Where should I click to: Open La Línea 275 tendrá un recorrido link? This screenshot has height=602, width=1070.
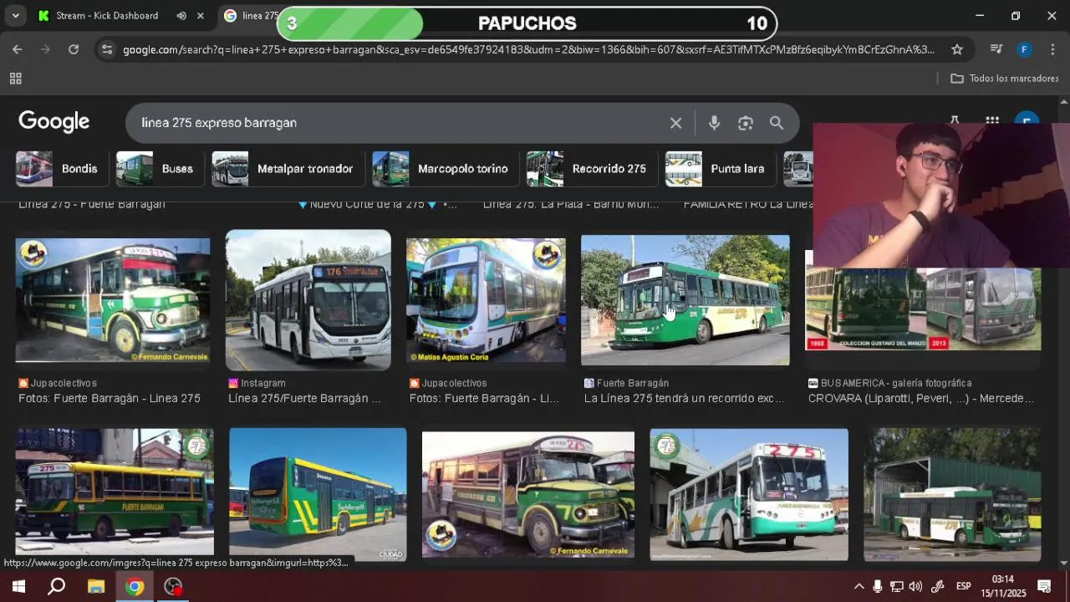684,399
